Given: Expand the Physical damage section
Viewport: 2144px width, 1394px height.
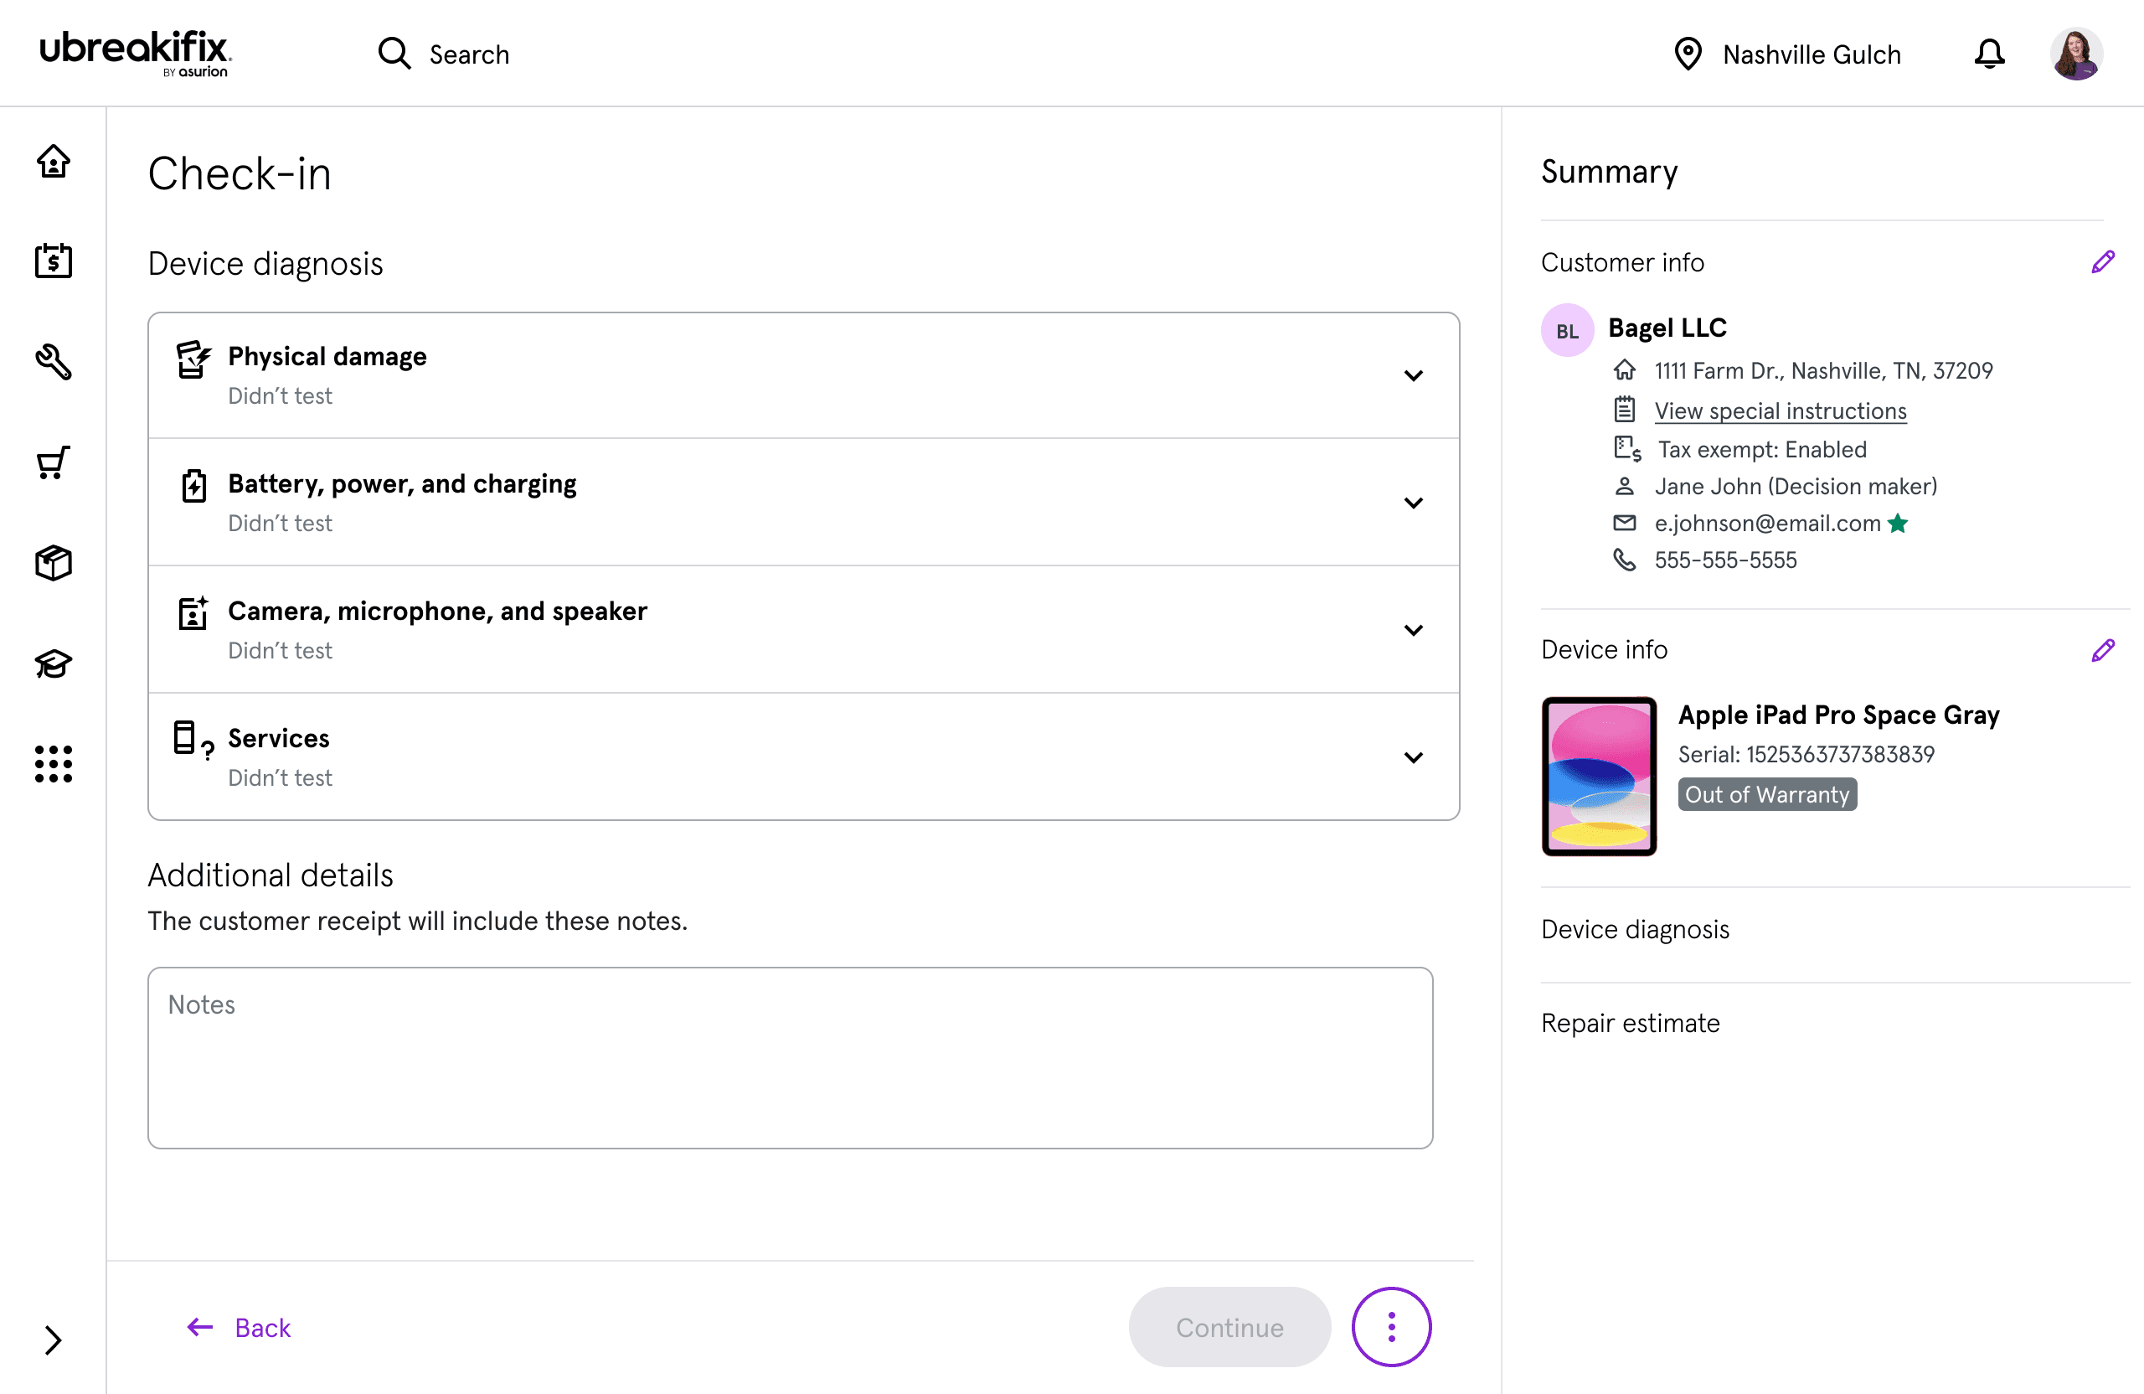Looking at the screenshot, I should (1414, 376).
